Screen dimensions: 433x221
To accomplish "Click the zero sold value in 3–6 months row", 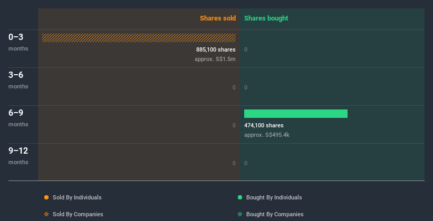I will click(234, 88).
